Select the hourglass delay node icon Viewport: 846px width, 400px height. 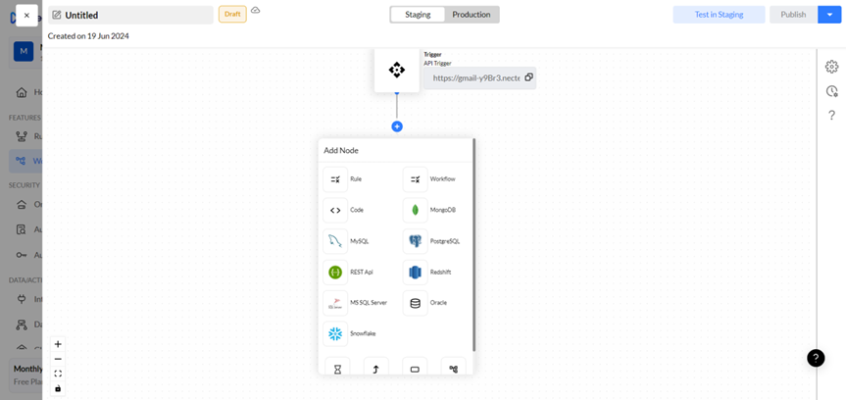tap(337, 367)
